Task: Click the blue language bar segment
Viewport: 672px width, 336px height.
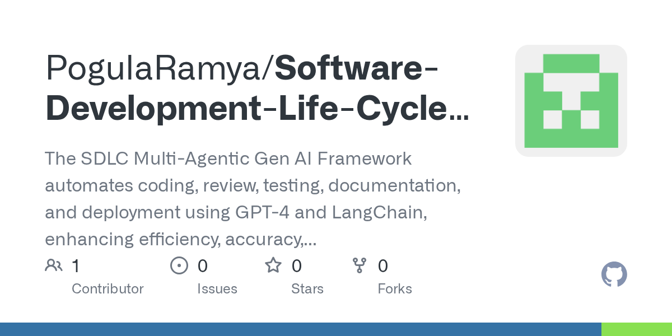Action: tap(300, 329)
